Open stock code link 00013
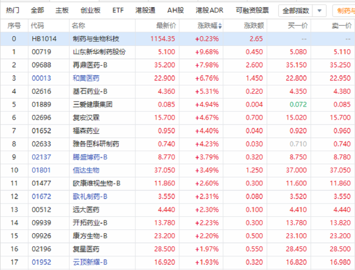Image resolution: width=355 pixels, height=270 pixels. (x=41, y=78)
